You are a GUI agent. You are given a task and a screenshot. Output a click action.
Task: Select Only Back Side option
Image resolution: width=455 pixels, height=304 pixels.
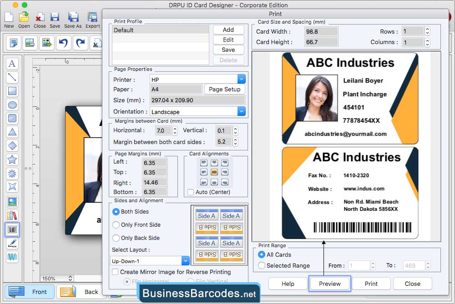pyautogui.click(x=116, y=238)
